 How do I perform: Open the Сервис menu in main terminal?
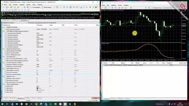pyautogui.click(x=28, y=5)
